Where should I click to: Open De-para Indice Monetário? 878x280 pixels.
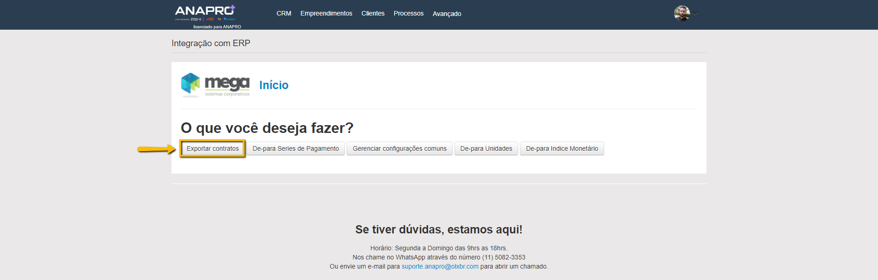coord(562,148)
